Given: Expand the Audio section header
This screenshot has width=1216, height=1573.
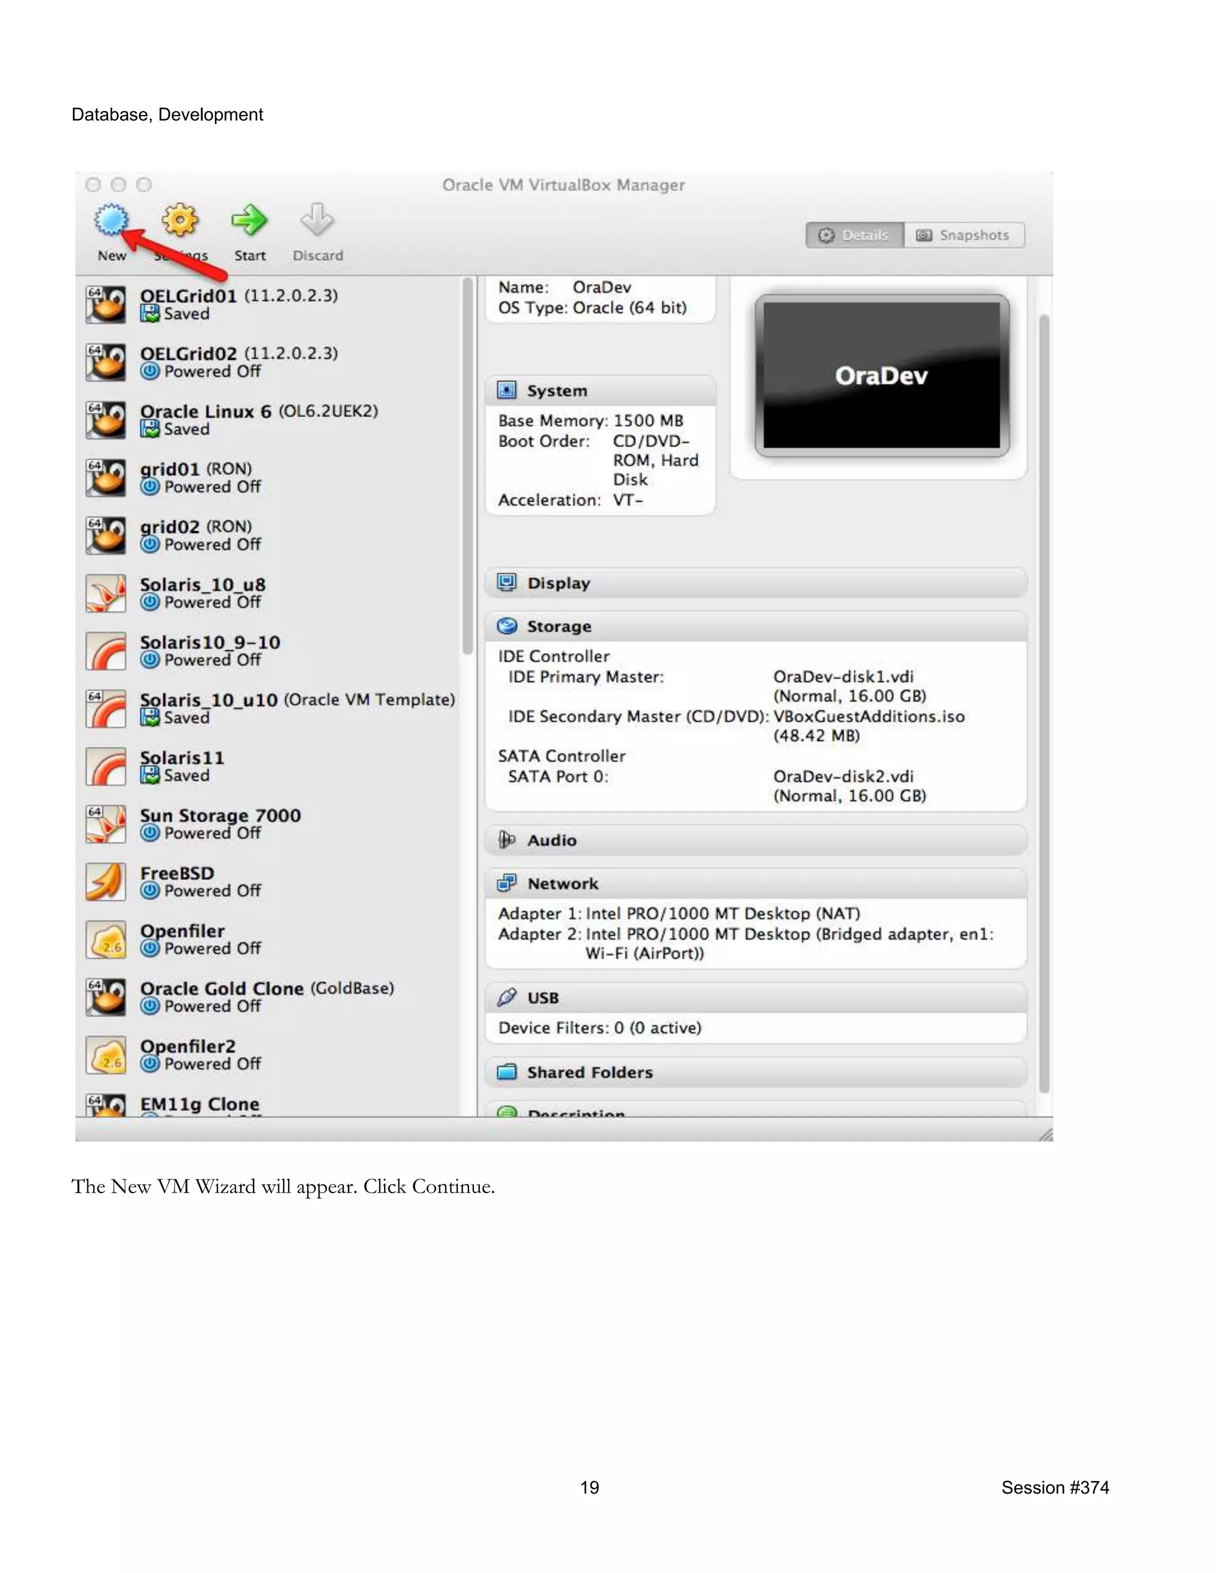Looking at the screenshot, I should [x=756, y=840].
